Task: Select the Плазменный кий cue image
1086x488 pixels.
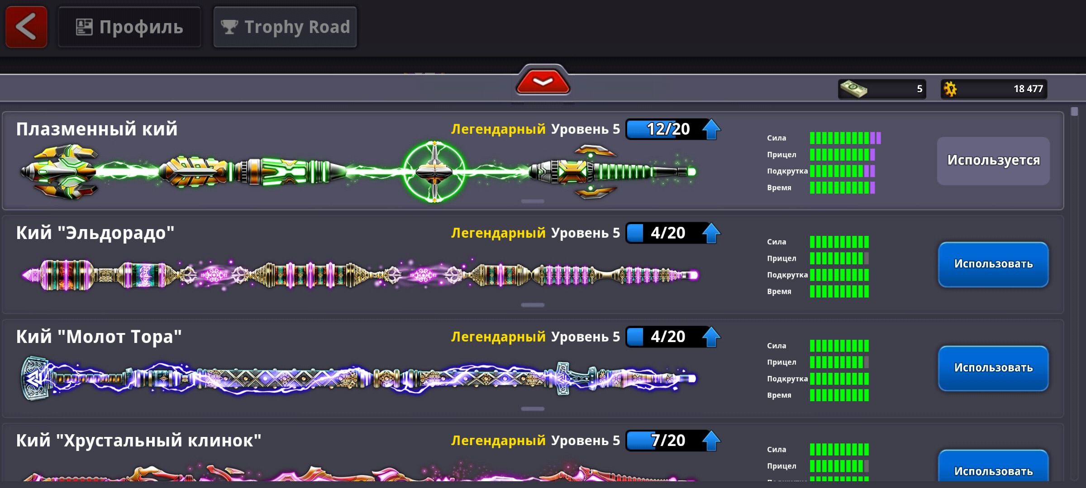Action: (357, 172)
